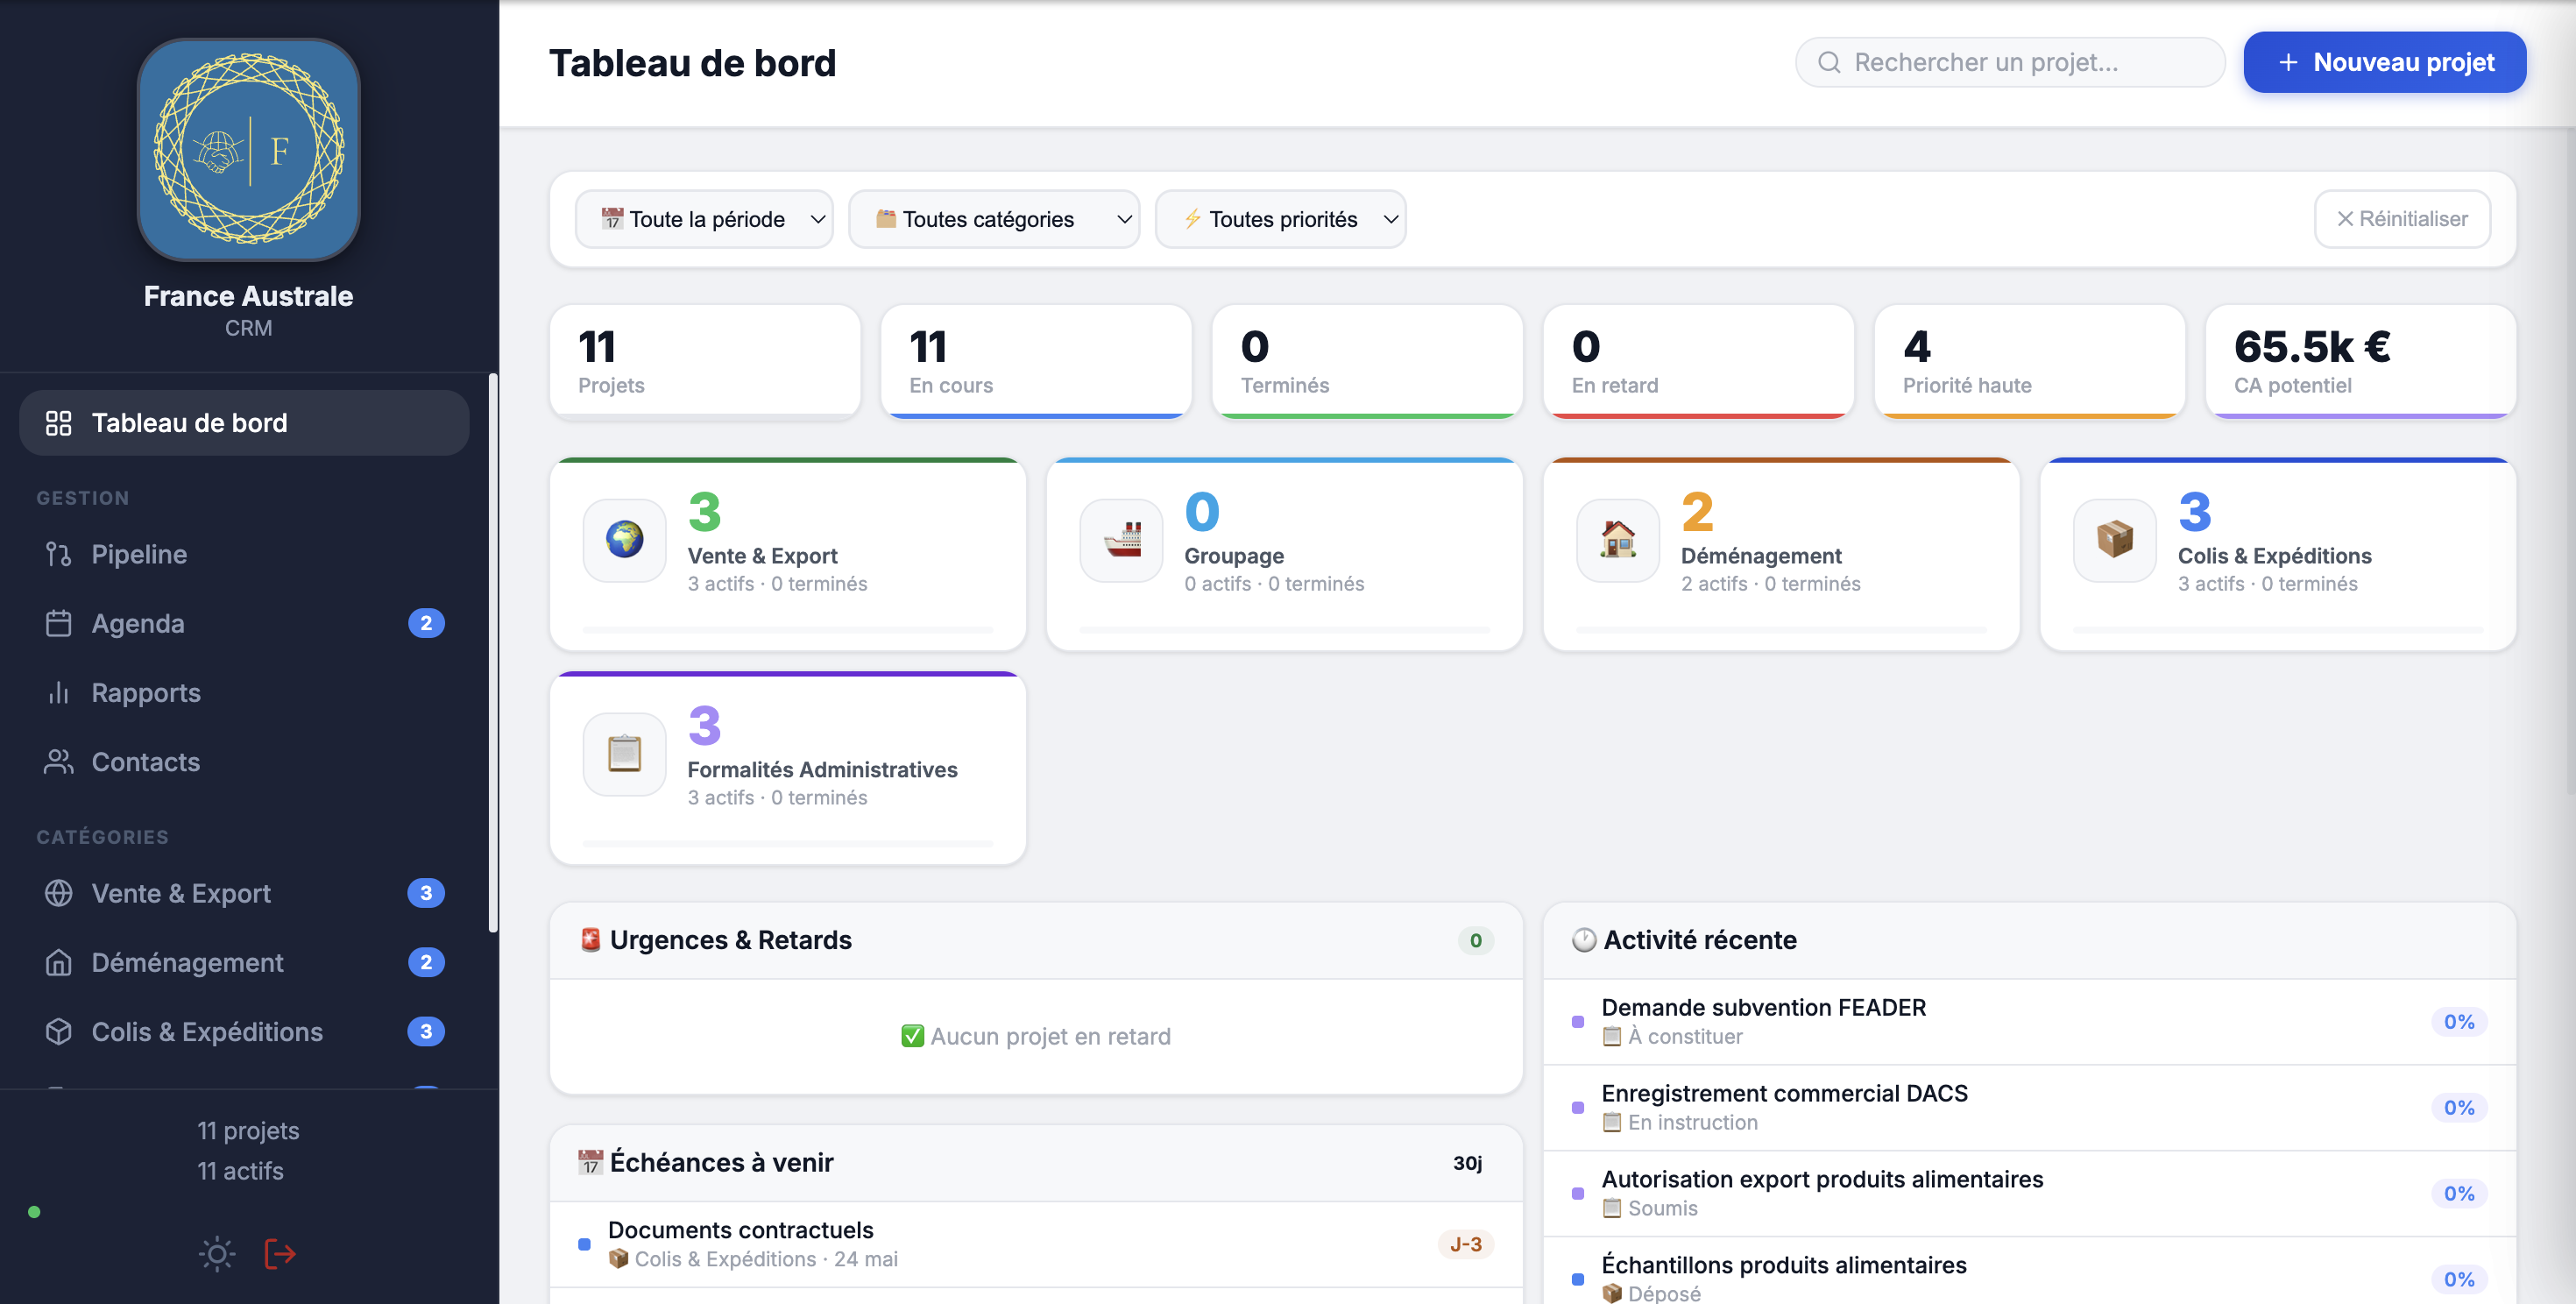
Task: Open the Toute la période dropdown
Action: click(704, 219)
